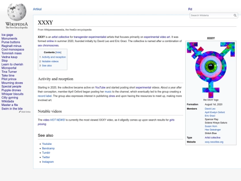Follow the YouTube link in Activity section
The image size is (241, 181).
(x=100, y=88)
